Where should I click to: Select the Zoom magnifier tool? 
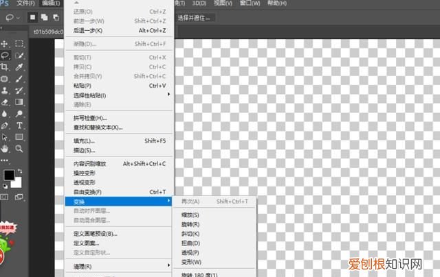coord(19,149)
